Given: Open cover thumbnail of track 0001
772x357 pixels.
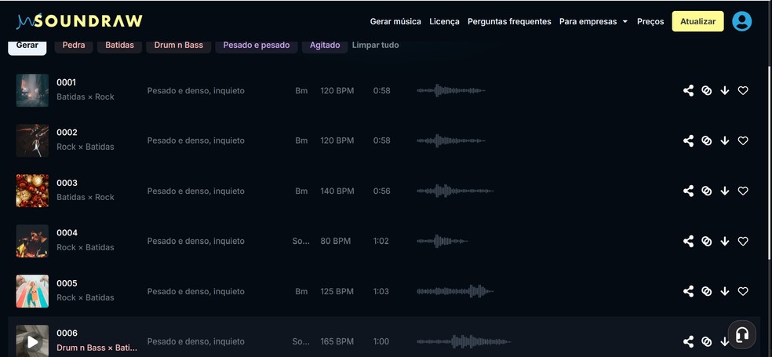Looking at the screenshot, I should (32, 90).
